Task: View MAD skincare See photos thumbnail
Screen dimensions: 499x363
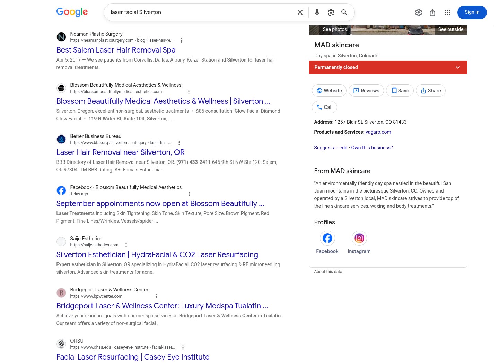Action: point(330,30)
